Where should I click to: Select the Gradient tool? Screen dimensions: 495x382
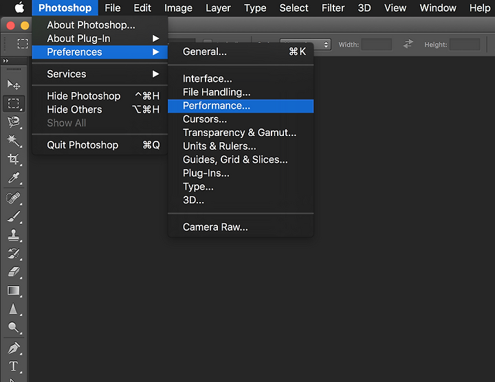coord(14,291)
